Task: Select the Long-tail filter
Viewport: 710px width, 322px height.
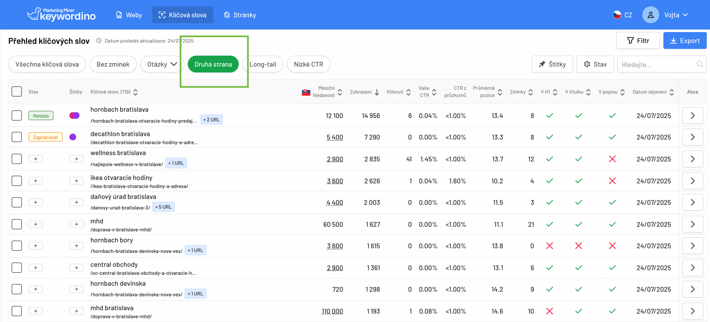Action: (x=263, y=64)
